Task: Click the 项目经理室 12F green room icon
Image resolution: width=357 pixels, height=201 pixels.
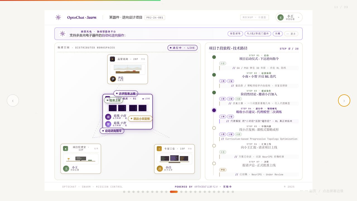Action: pyautogui.click(x=66, y=149)
